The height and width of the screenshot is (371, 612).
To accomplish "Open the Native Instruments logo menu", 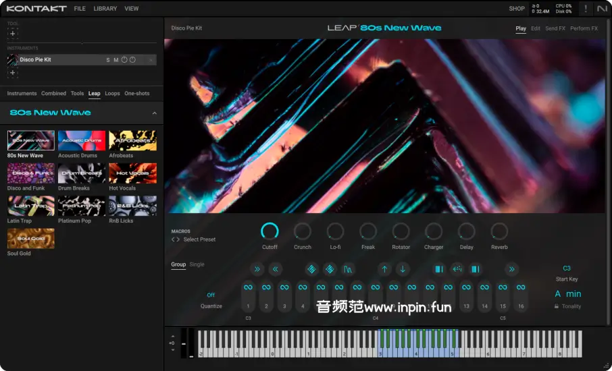I will 602,9.
